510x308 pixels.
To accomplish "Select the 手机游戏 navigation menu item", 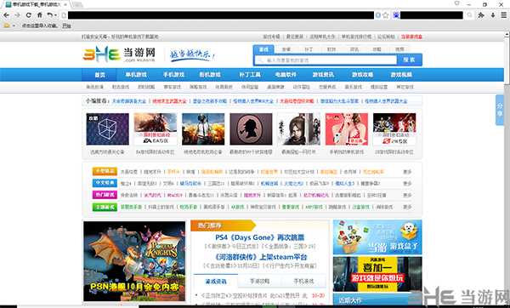I will click(173, 75).
